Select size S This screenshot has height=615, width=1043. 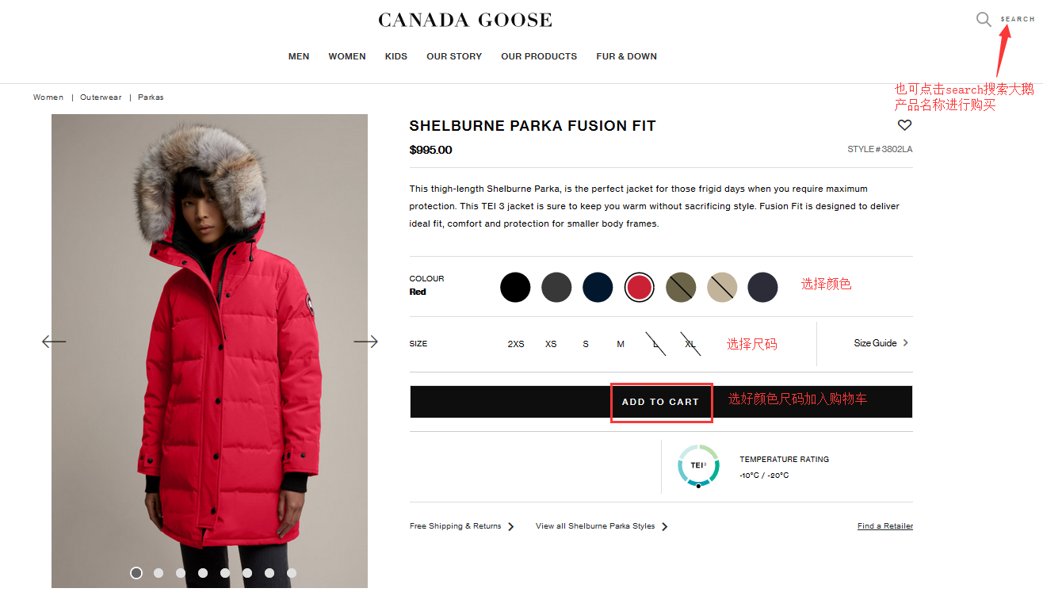(x=586, y=344)
